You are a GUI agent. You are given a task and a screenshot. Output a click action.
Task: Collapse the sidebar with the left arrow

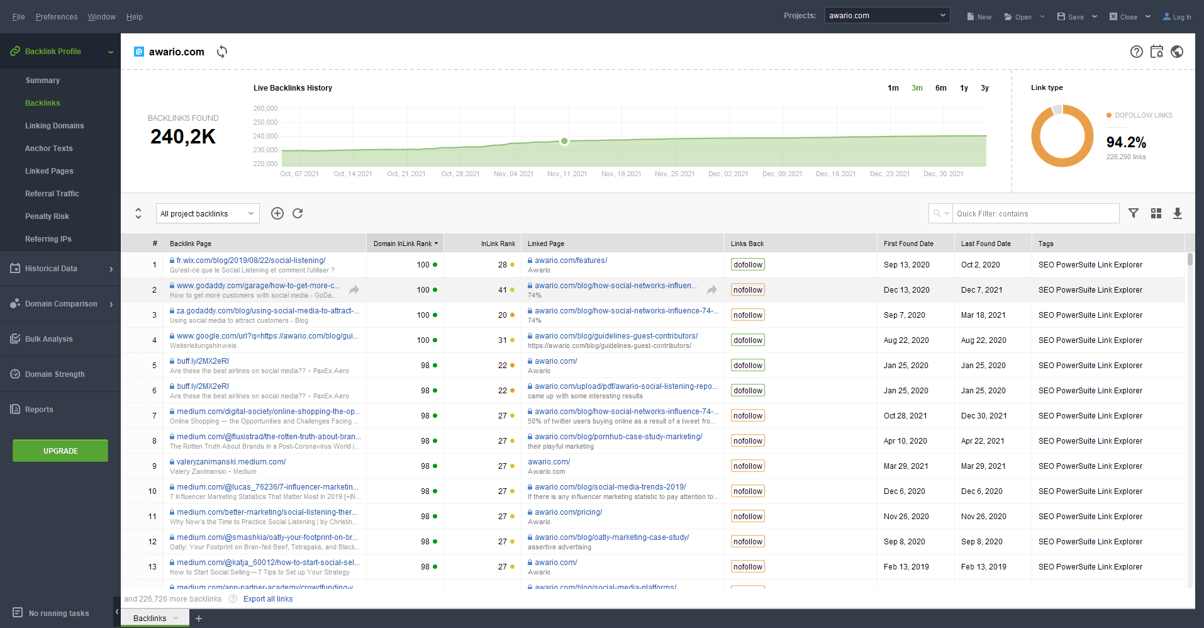(117, 612)
